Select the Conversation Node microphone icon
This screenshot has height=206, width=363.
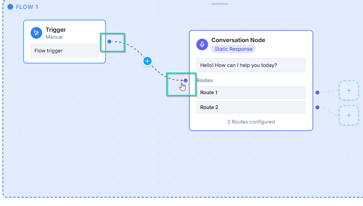(202, 45)
